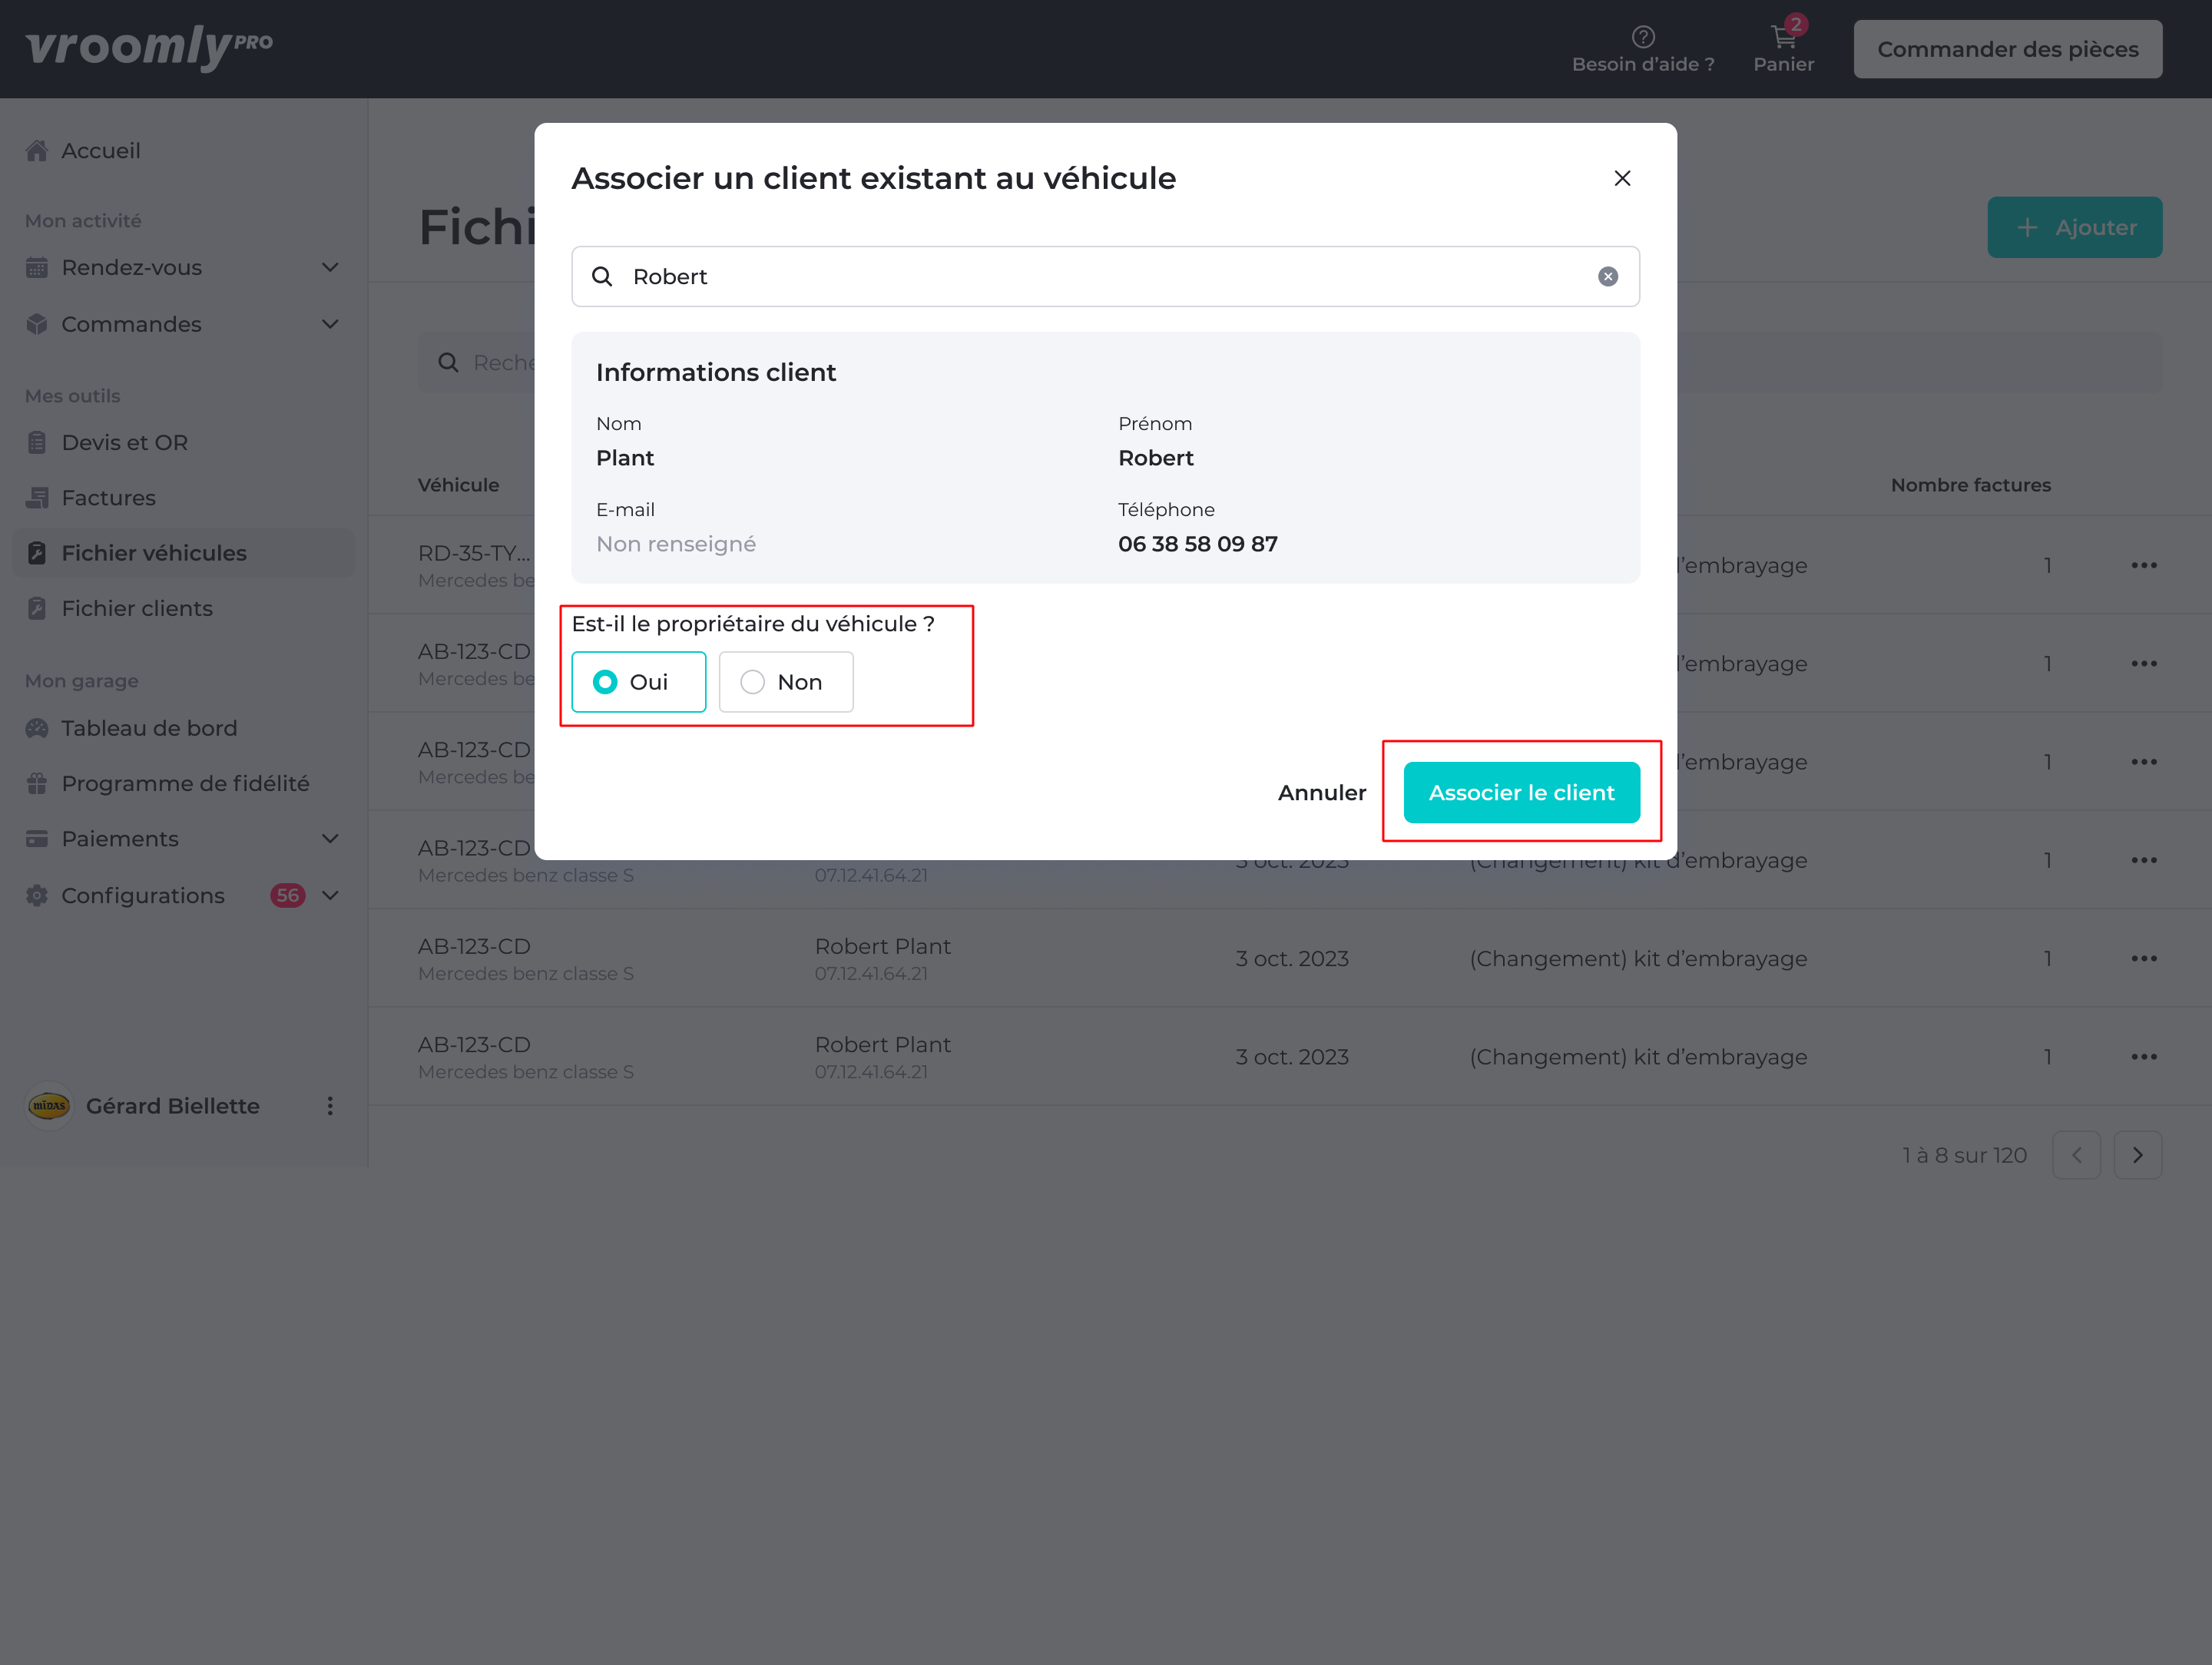Expand the Paiements menu
2212x1665 pixels.
[x=330, y=839]
